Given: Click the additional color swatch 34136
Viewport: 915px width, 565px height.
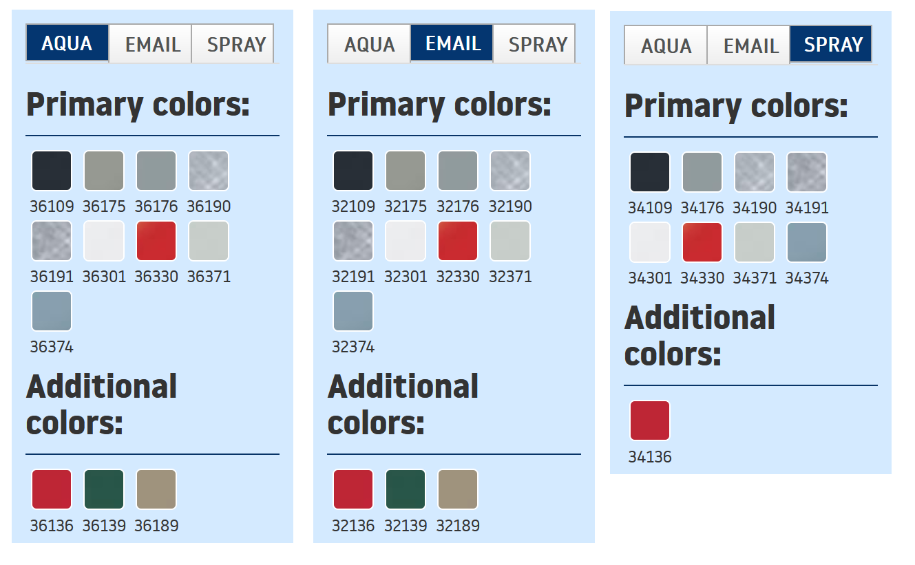Looking at the screenshot, I should 650,420.
